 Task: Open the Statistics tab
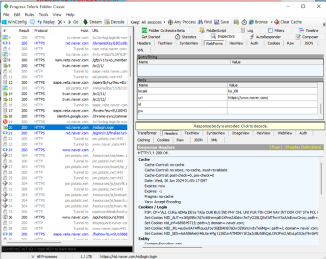(186, 37)
